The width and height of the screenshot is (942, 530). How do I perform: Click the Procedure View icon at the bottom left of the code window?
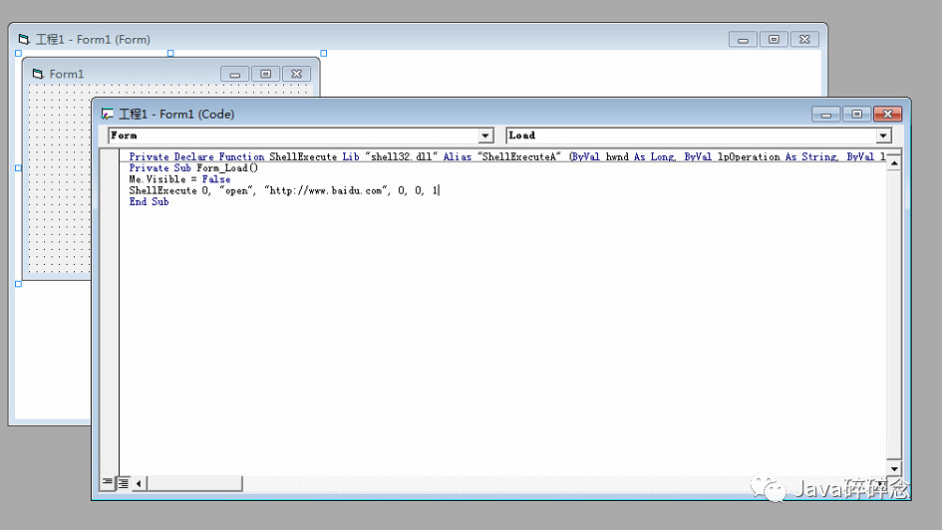(x=108, y=482)
